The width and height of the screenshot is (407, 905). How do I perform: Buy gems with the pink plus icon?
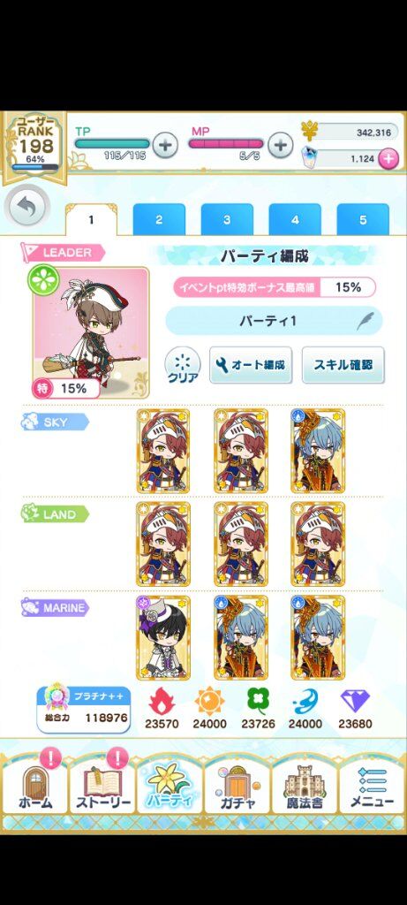pyautogui.click(x=388, y=158)
